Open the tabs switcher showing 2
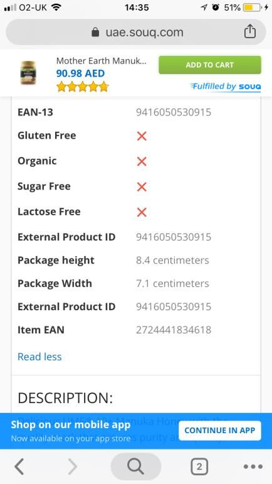Viewport: 272px width, 484px height. (199, 466)
